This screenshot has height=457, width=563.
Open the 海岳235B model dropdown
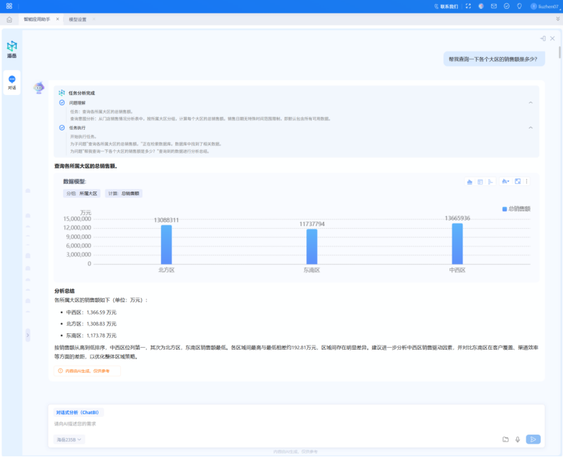point(69,439)
